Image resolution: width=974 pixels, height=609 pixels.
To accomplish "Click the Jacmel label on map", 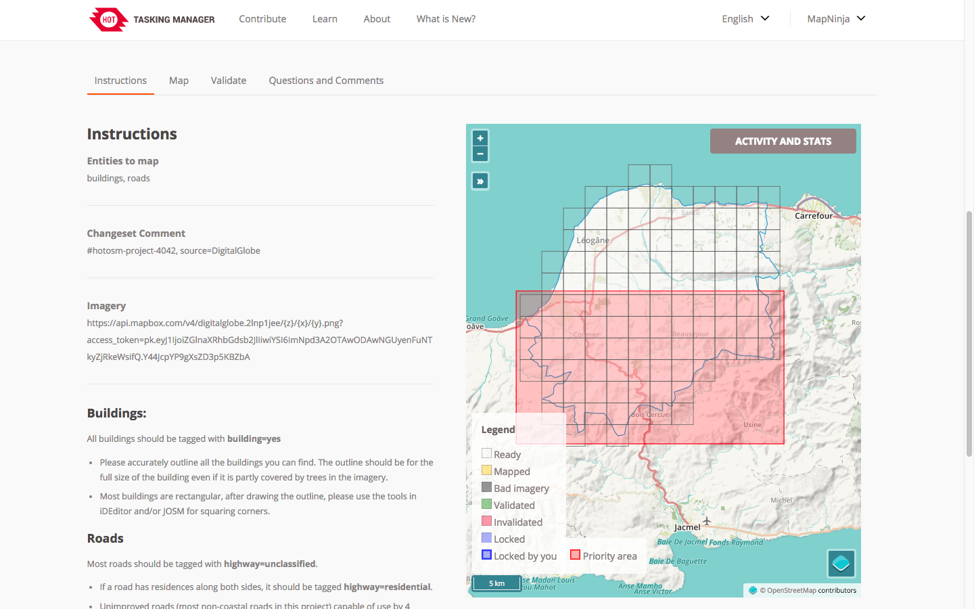I will pos(687,527).
